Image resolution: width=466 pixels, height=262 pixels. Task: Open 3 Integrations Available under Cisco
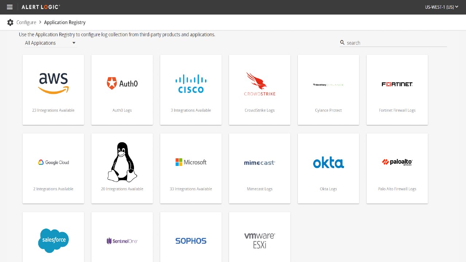tap(191, 110)
